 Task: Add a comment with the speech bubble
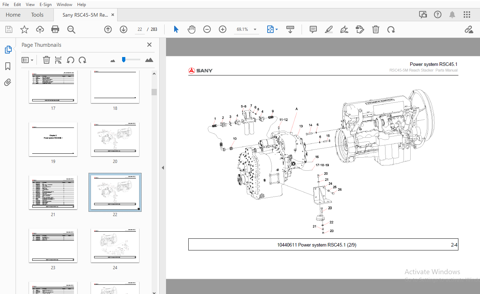point(313,29)
